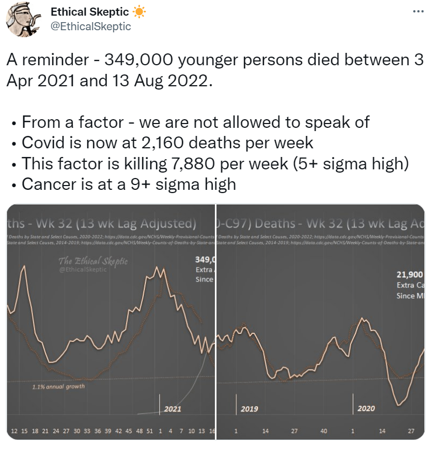Click the '1.1% annual growth' trendline label

tap(59, 386)
